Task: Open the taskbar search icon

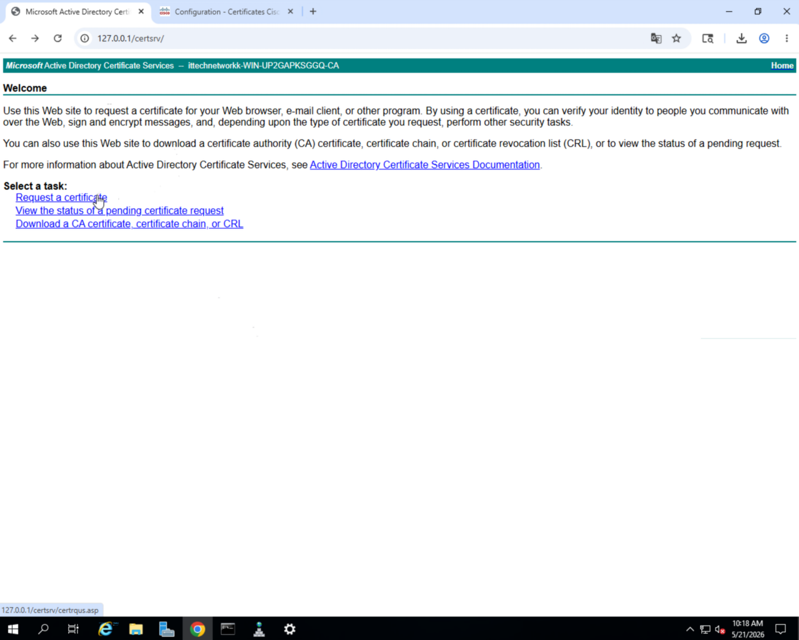Action: (43, 629)
